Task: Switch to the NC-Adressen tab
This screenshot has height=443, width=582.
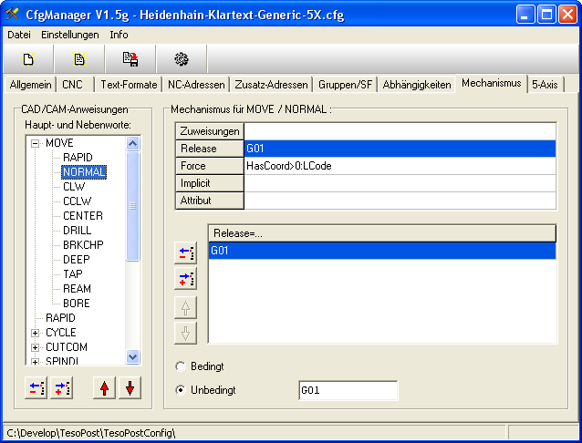Action: [x=195, y=85]
